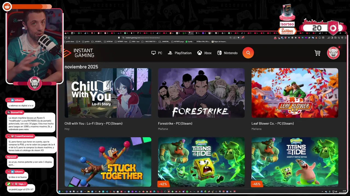Open the 'Página de Amazon' bookmark
This screenshot has width=350, height=196.
219,41
